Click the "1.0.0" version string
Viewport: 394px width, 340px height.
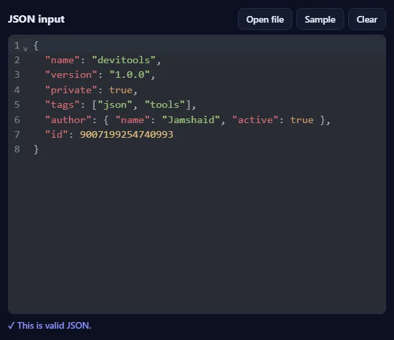point(130,75)
